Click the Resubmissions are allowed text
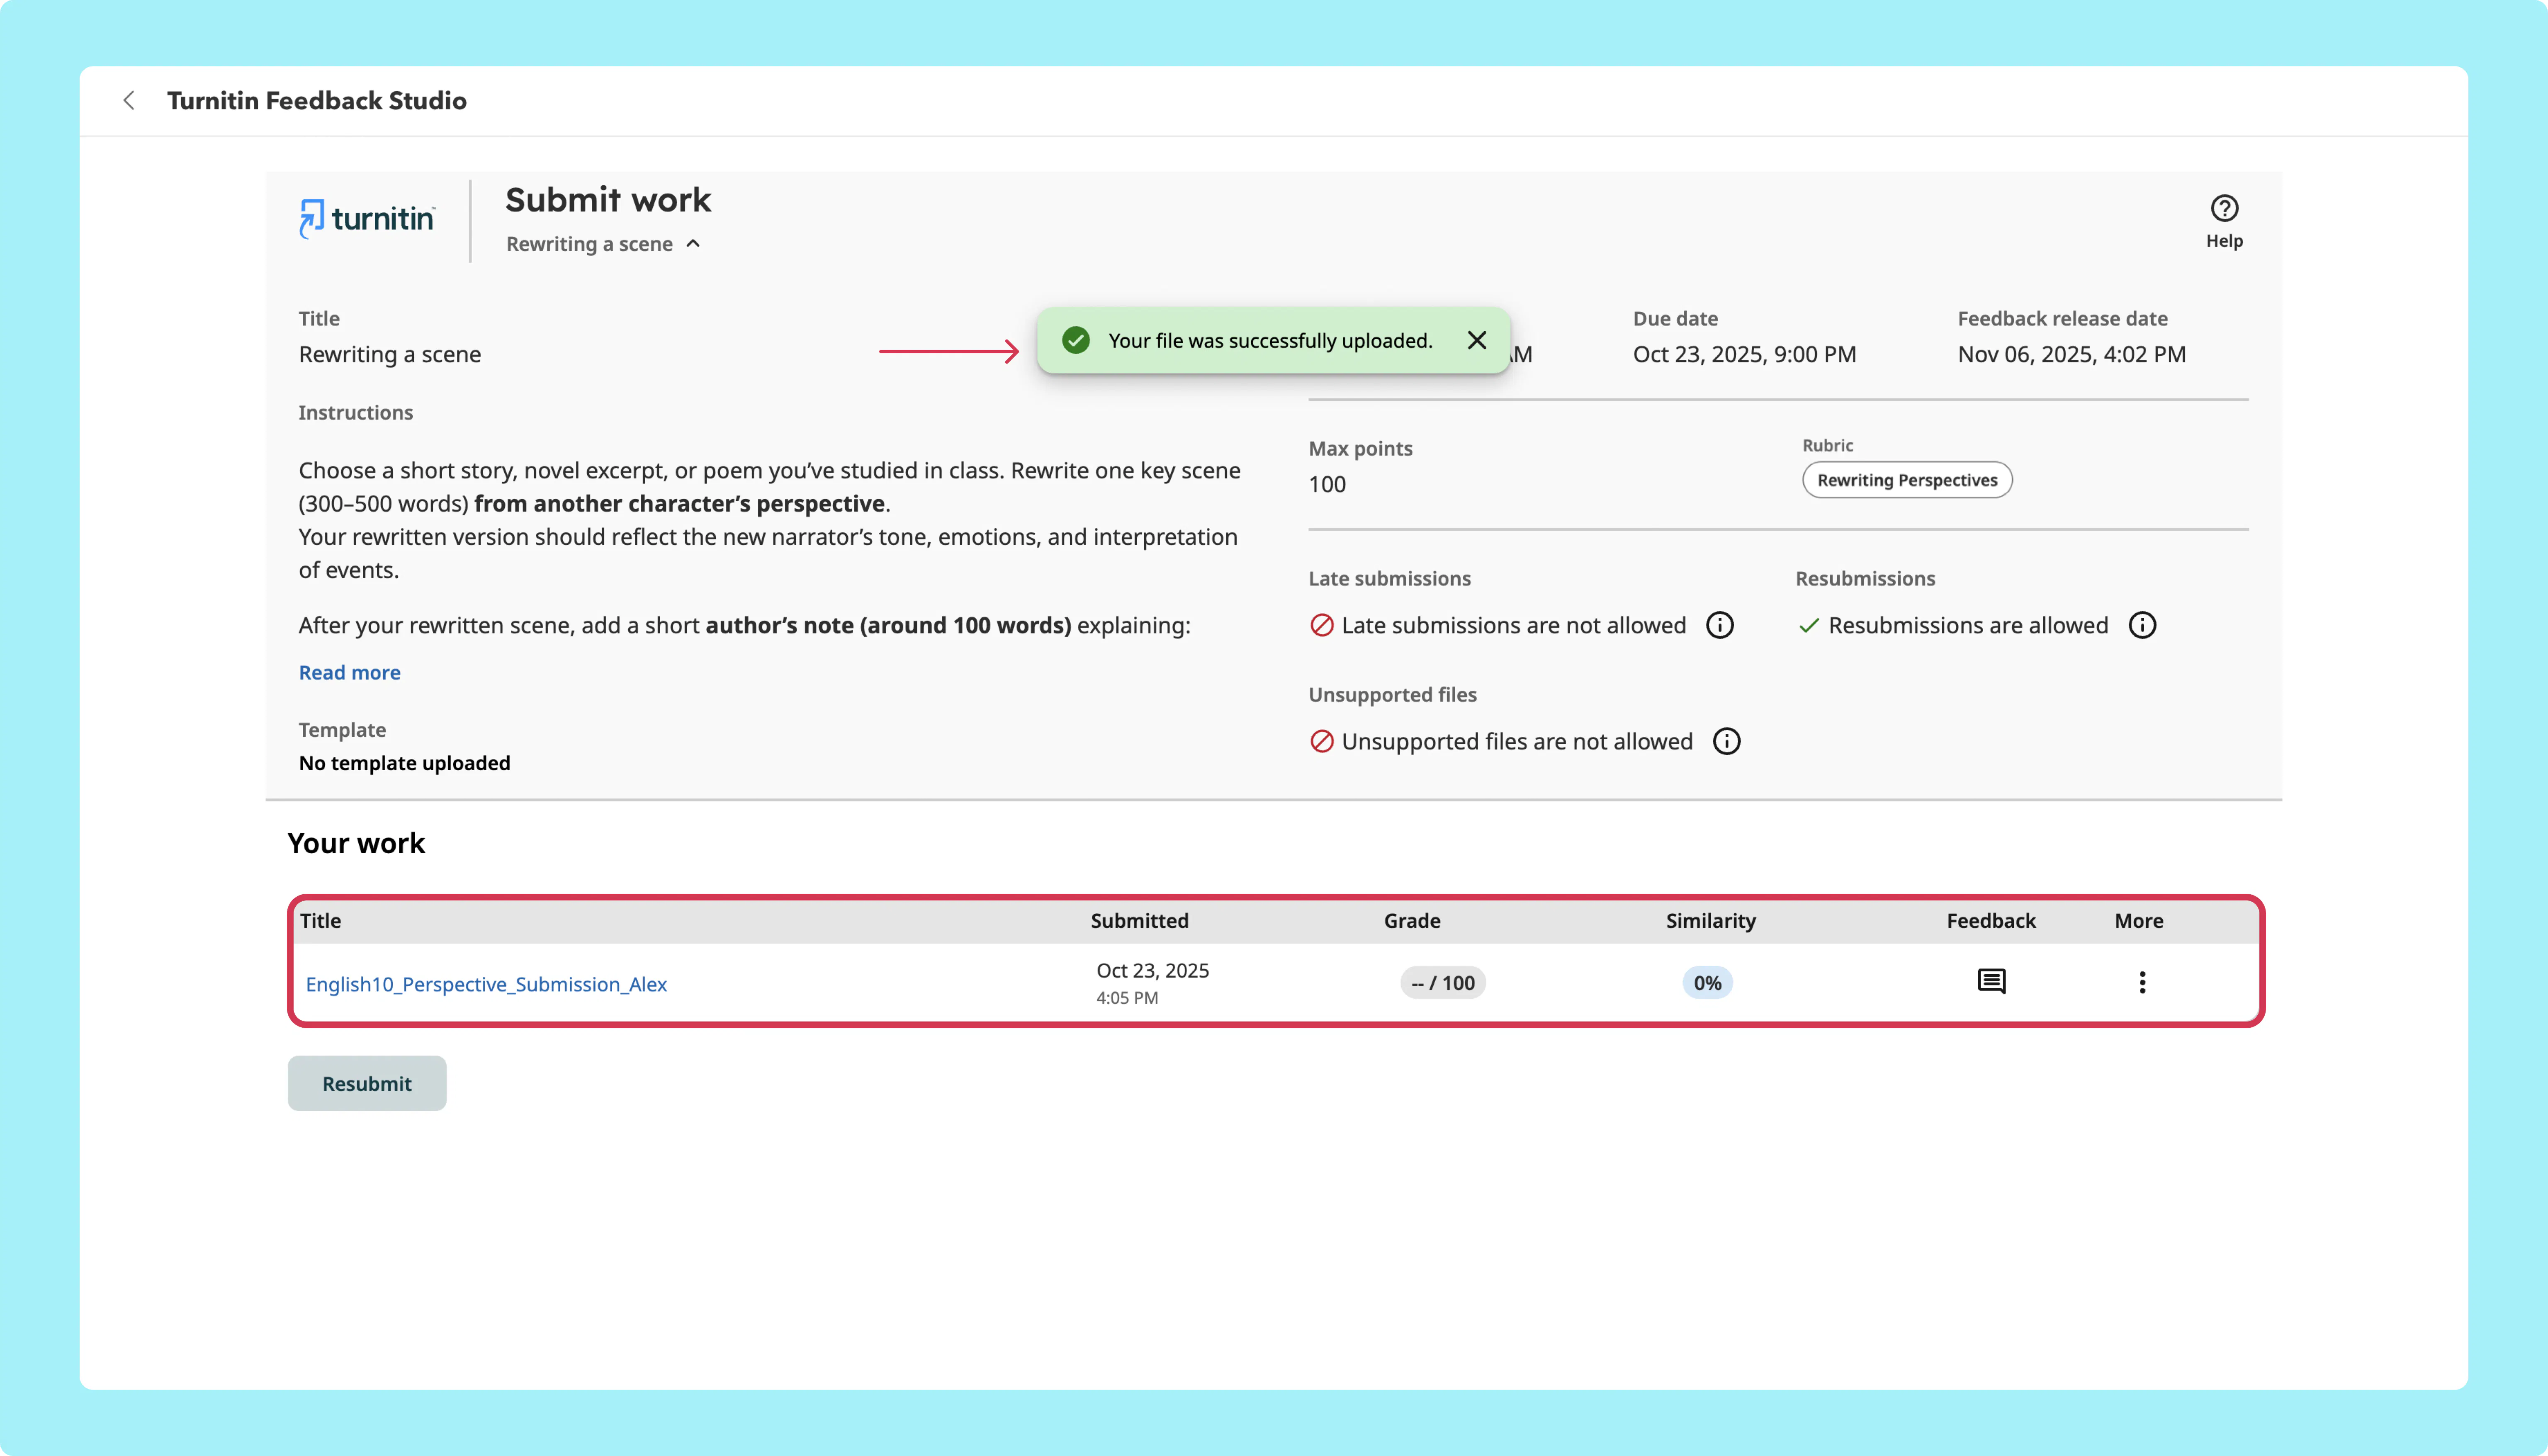This screenshot has height=1456, width=2548. pos(1968,625)
